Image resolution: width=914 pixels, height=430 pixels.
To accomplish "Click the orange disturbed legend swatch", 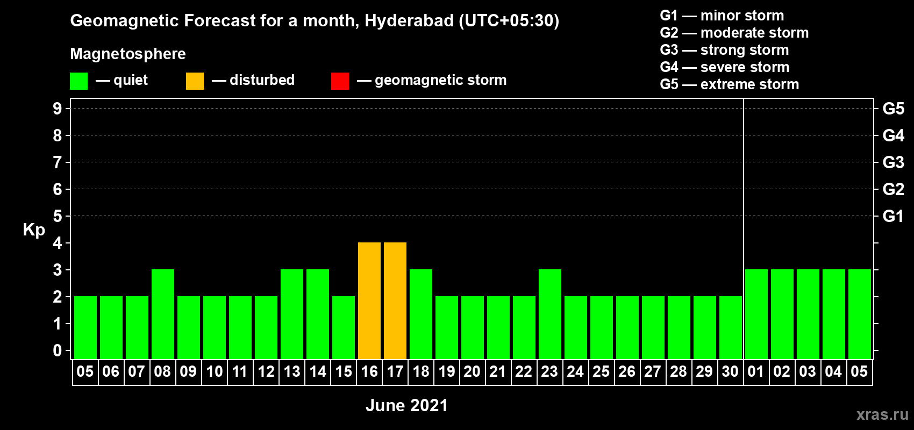I will point(195,81).
